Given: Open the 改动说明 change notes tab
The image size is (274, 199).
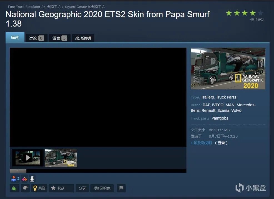Looking at the screenshot, I should coord(83,38).
